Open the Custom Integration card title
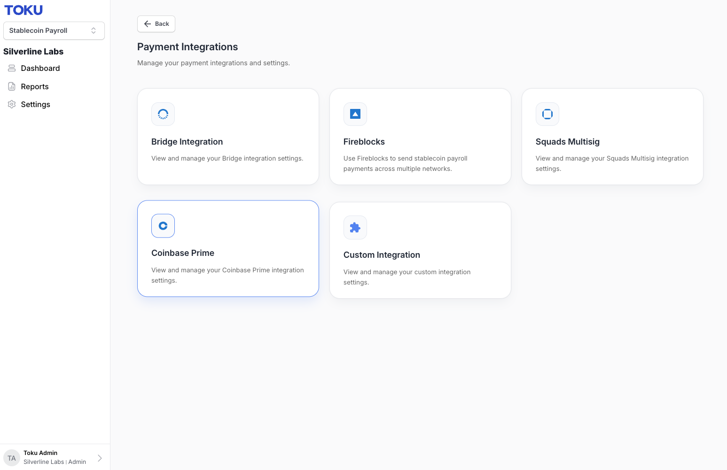Viewport: 727px width, 470px height. click(382, 255)
